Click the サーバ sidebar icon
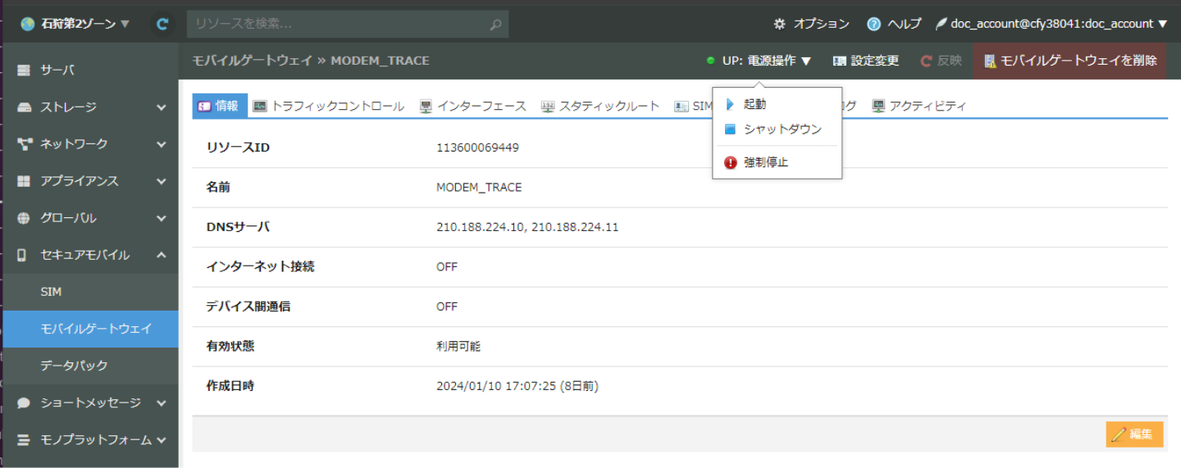The width and height of the screenshot is (1181, 468). [x=24, y=70]
